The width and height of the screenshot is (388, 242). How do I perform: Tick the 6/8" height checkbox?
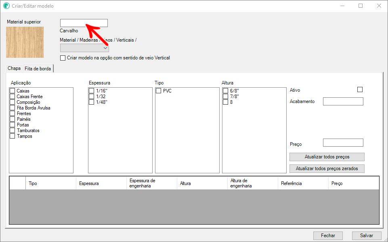(225, 90)
